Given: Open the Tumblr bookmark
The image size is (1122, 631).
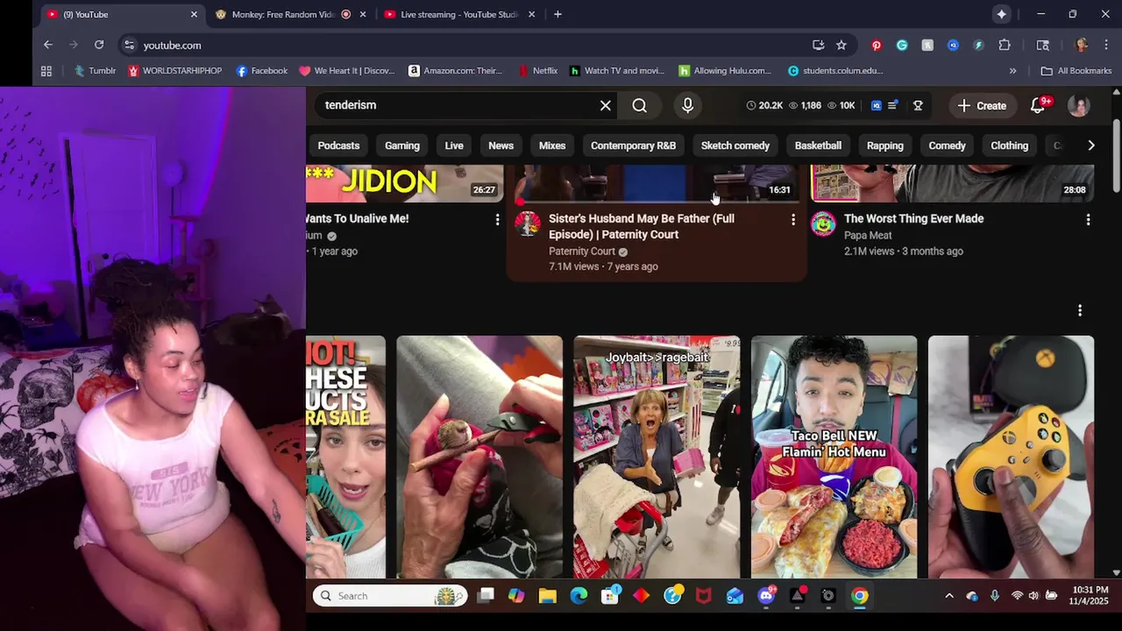Looking at the screenshot, I should coord(95,71).
